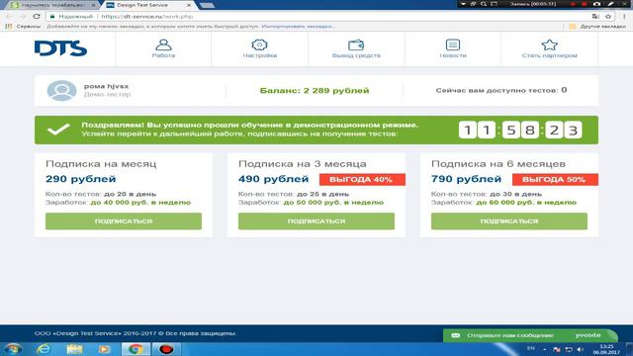Click the Импортировать закладки link
Image resolution: width=633 pixels, height=356 pixels.
298,27
